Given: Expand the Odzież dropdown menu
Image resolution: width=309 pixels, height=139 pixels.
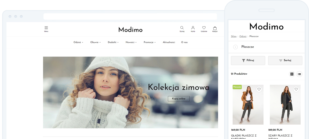Looking at the screenshot, I should click(78, 42).
